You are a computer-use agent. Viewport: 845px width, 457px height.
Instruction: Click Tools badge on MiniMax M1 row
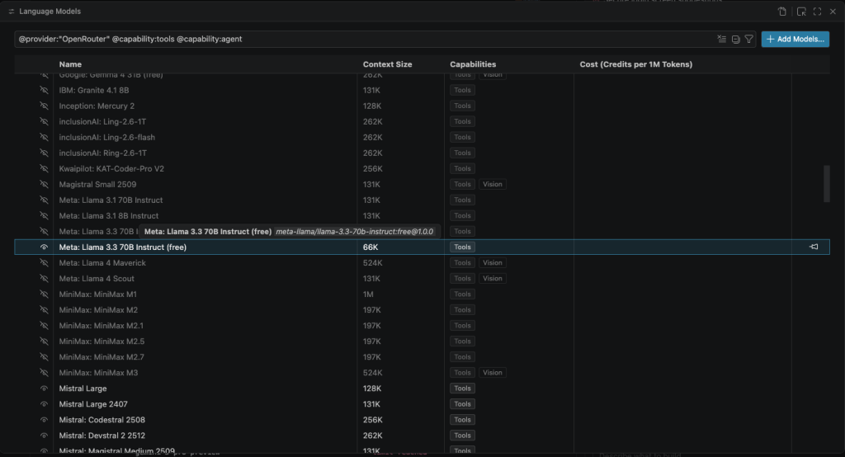point(462,294)
